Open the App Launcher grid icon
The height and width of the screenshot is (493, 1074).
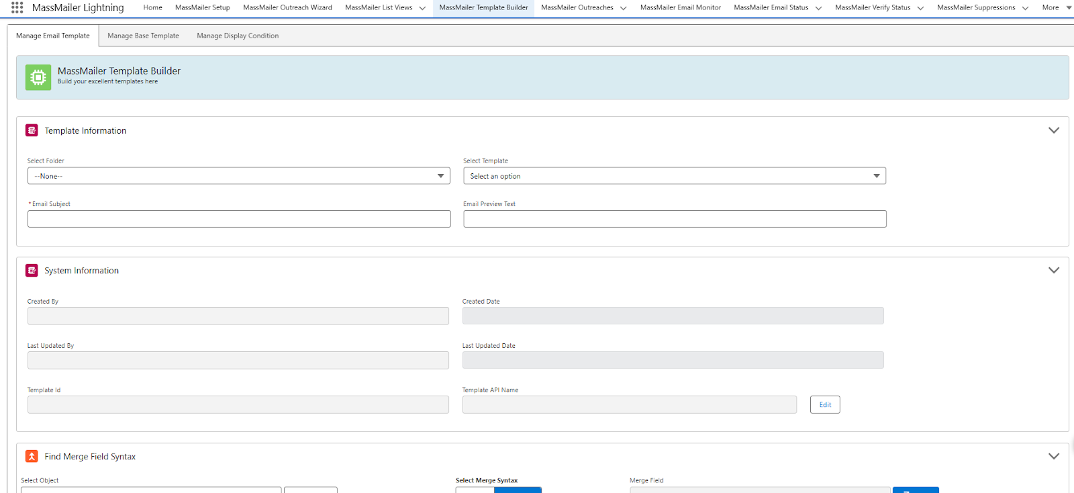(17, 7)
